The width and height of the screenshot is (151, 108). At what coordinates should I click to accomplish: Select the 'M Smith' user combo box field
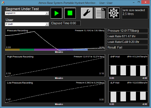coord(27,24)
